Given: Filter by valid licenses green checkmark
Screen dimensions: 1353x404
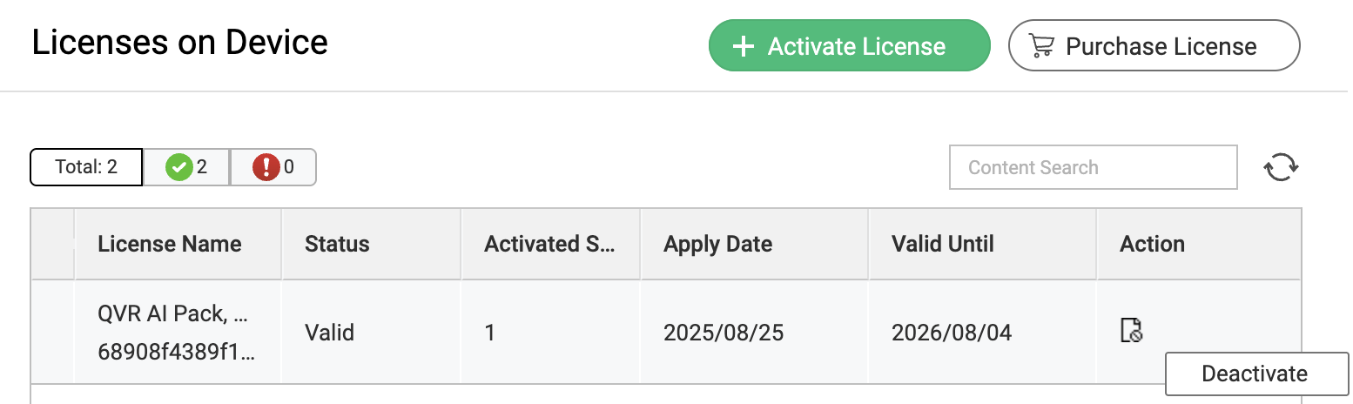Looking at the screenshot, I should point(186,167).
